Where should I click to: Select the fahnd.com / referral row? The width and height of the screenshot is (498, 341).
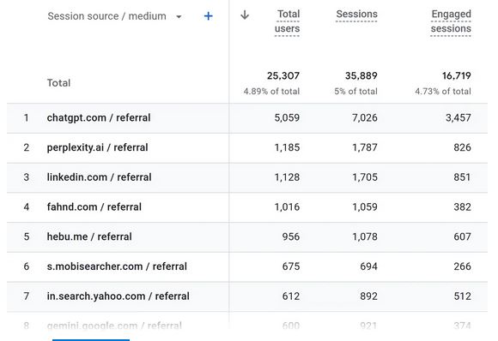pos(247,207)
